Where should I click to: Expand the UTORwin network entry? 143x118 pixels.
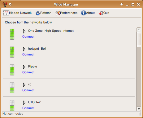[x=24, y=103]
